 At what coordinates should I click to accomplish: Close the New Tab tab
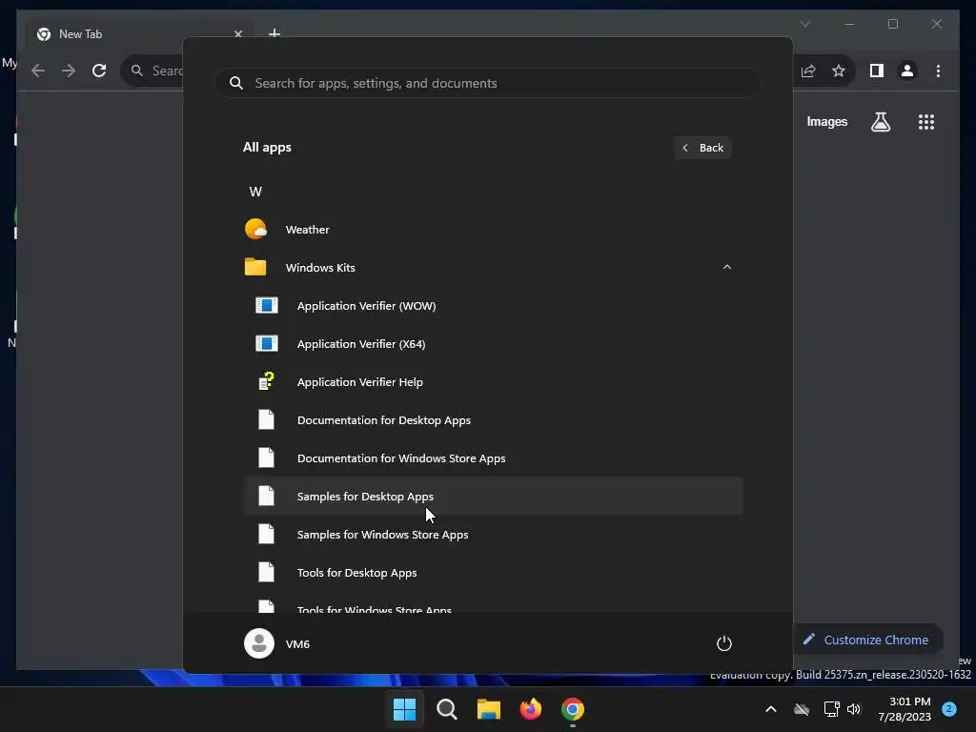click(237, 34)
